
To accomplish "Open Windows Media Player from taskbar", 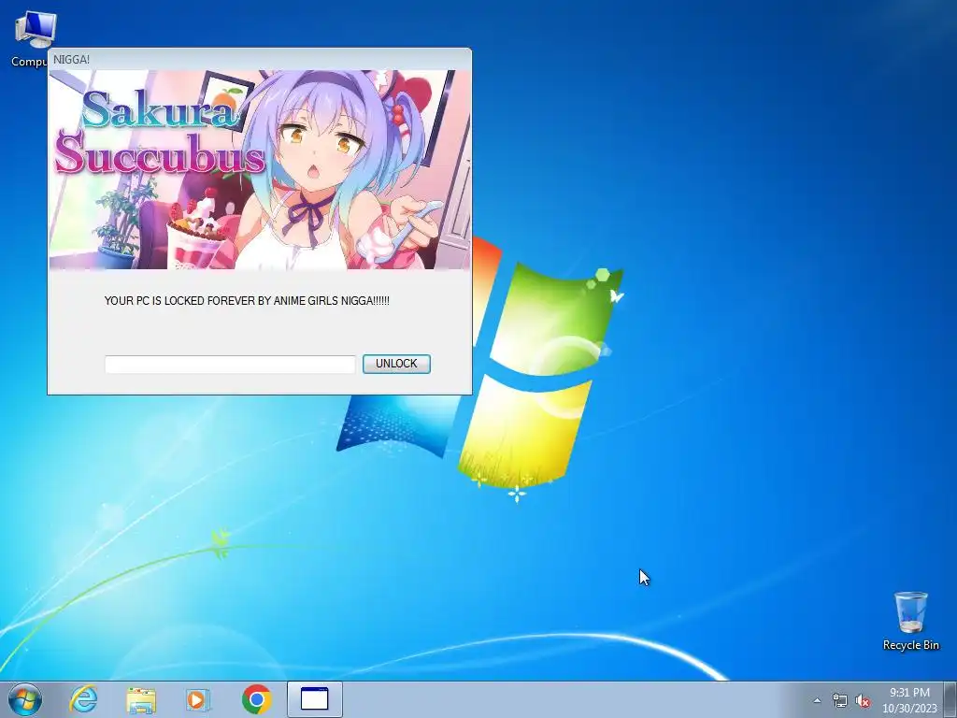I will (x=197, y=699).
